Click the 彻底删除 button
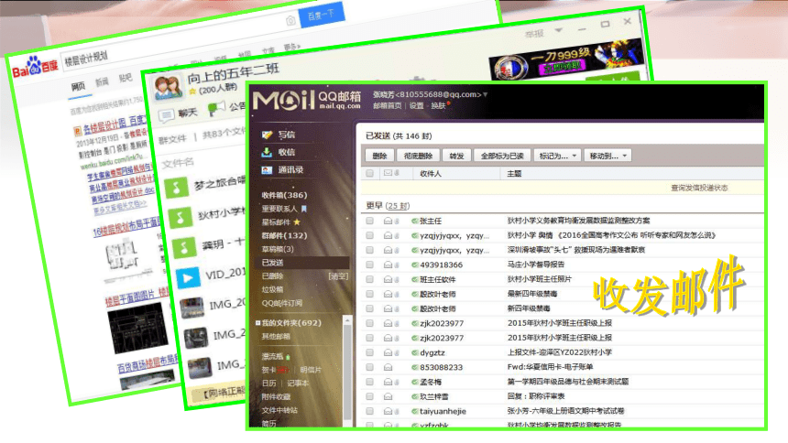This screenshot has width=788, height=443. (x=418, y=156)
